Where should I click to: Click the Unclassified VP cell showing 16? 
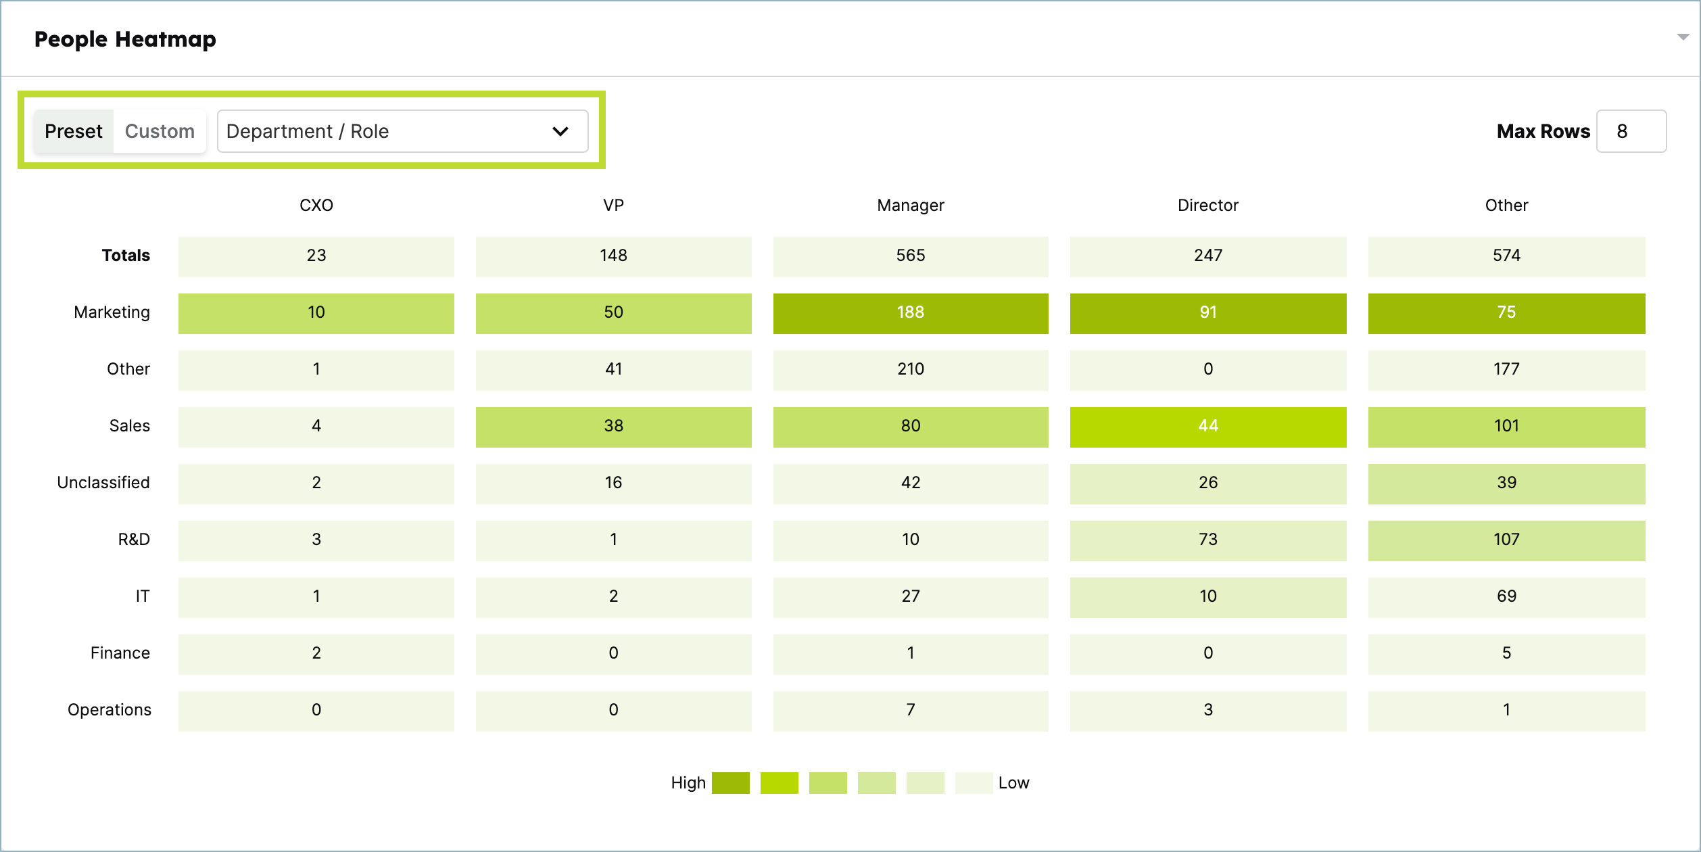613,483
